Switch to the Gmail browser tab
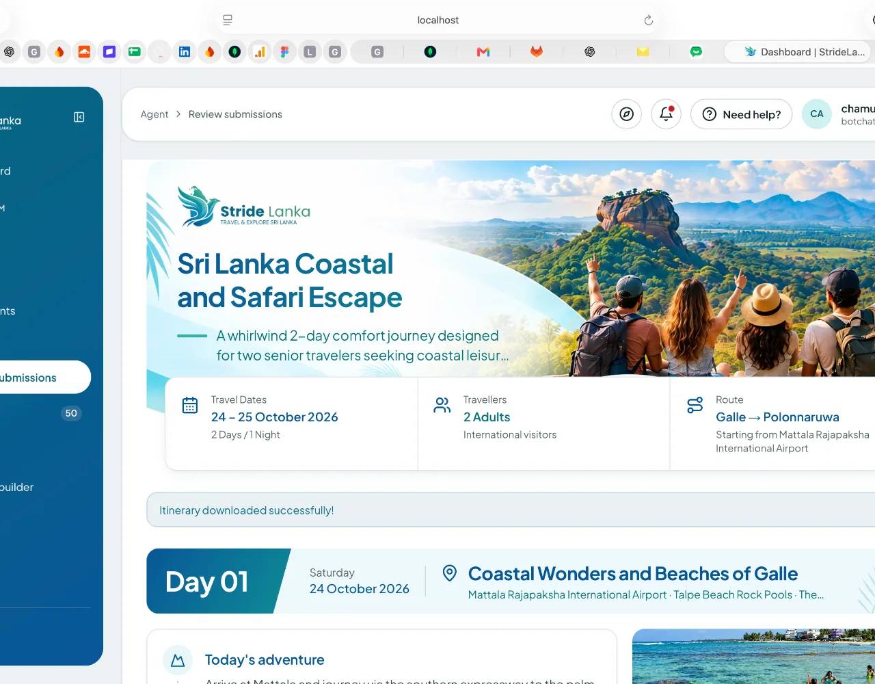 483,52
